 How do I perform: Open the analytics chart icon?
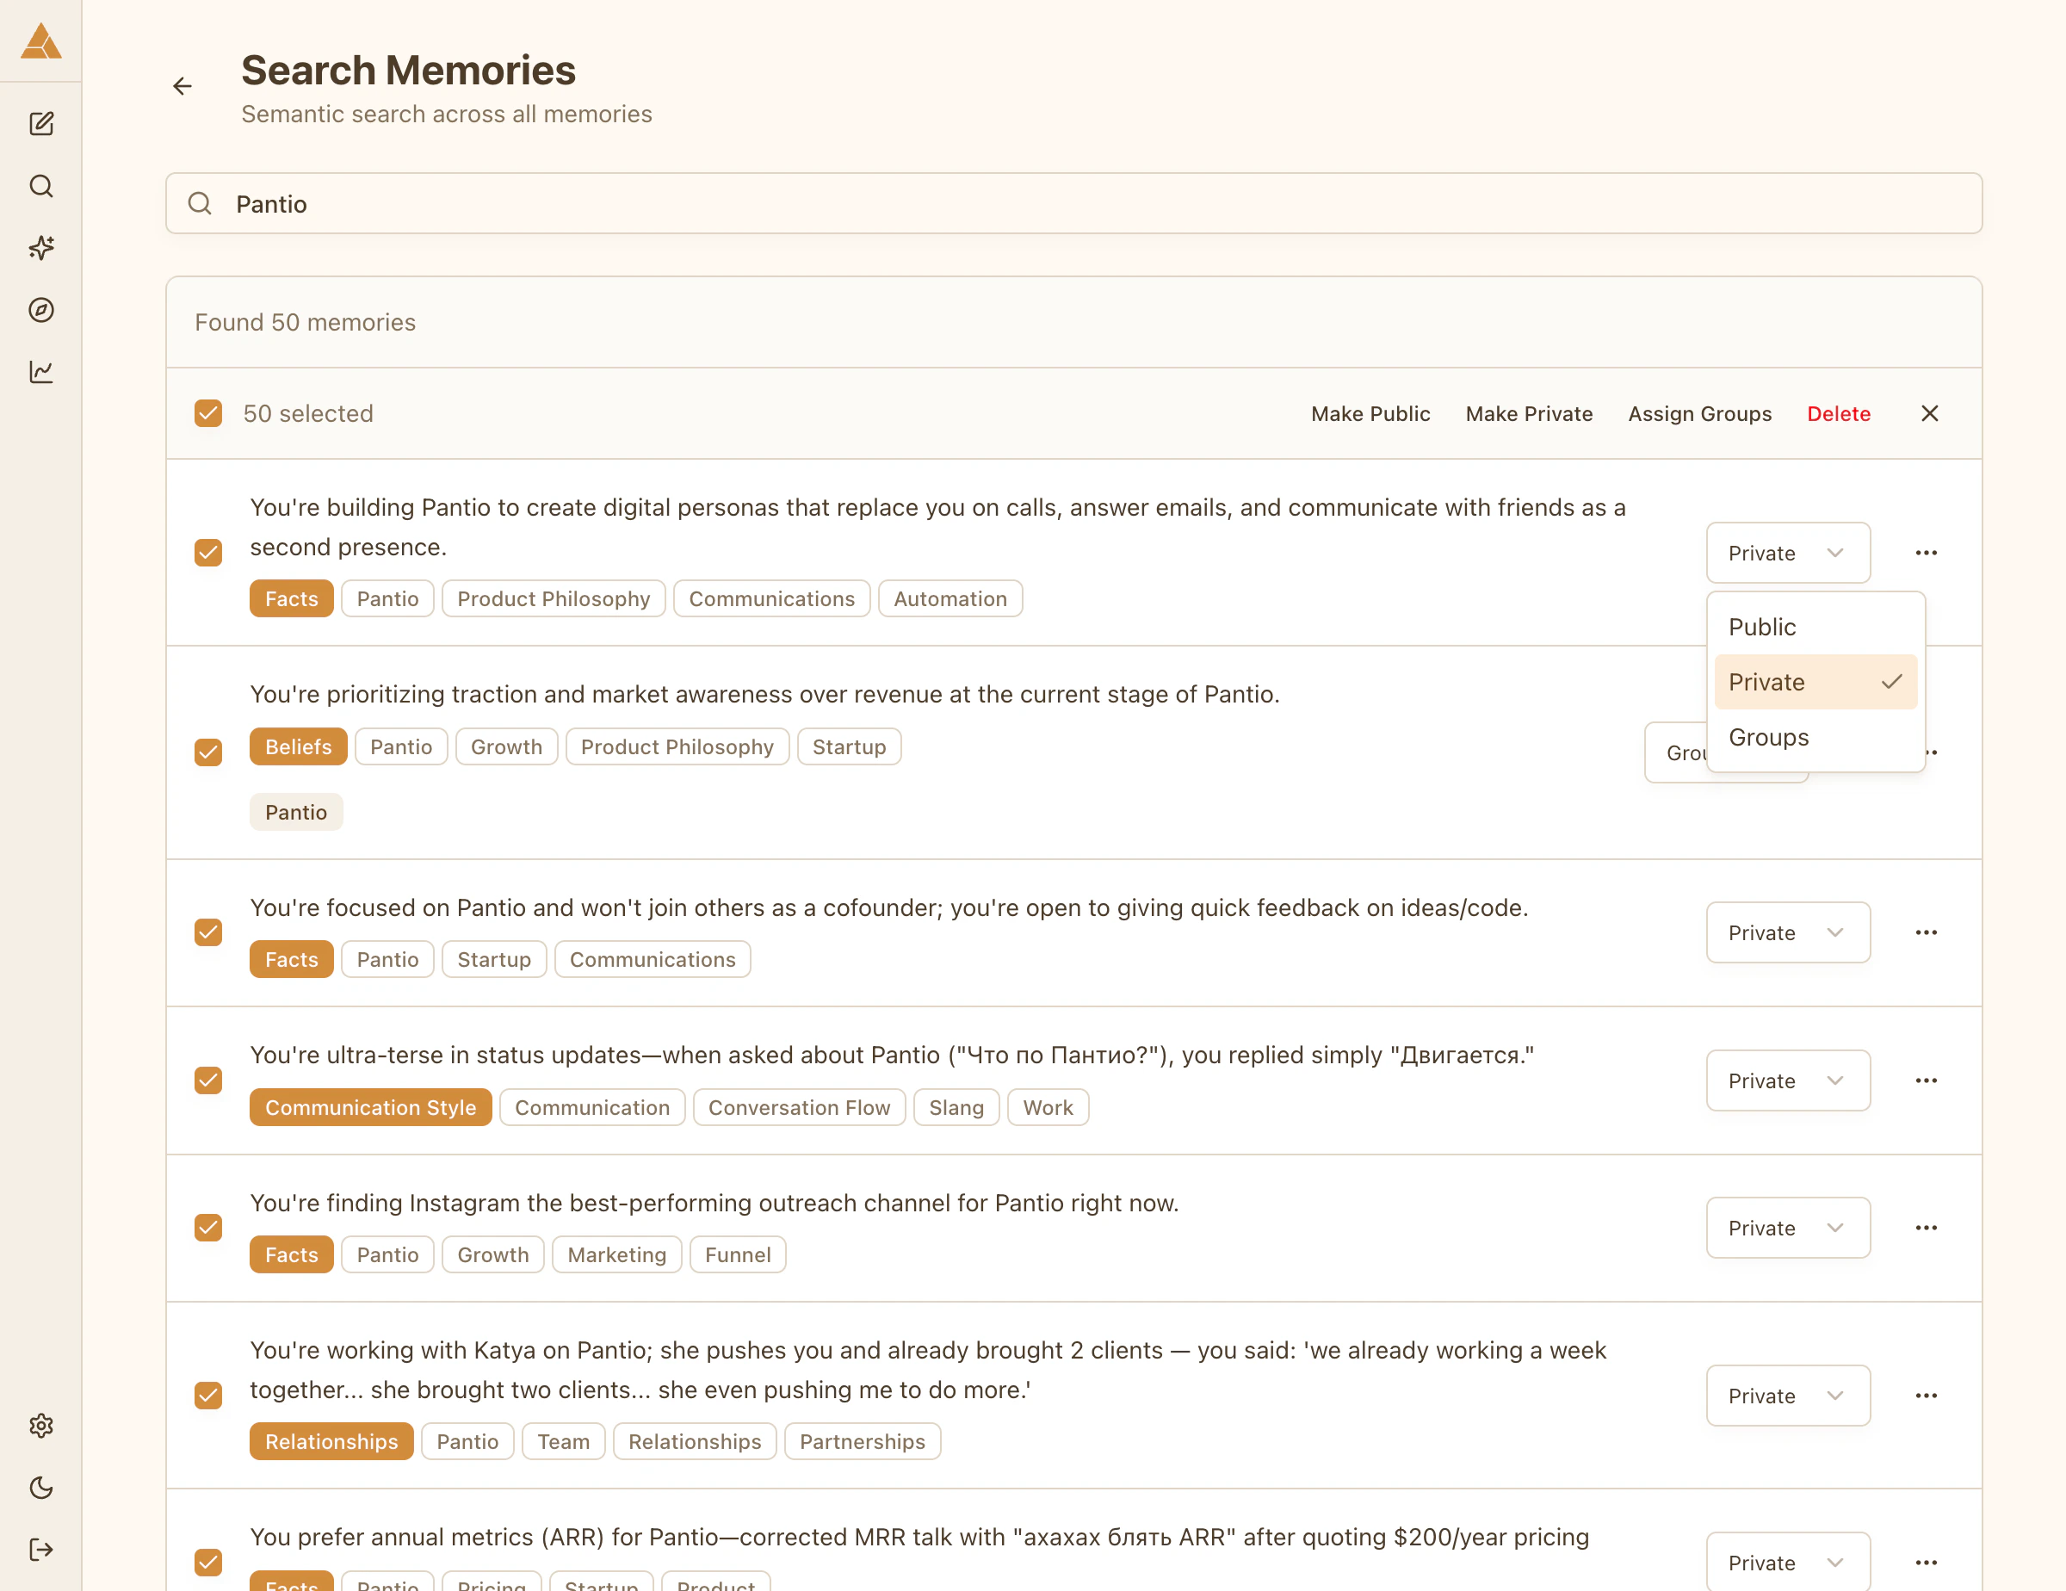[x=40, y=372]
